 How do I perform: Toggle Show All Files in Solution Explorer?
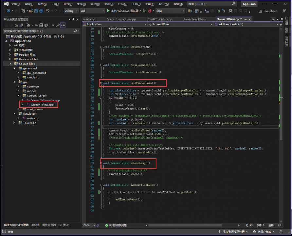pyautogui.click(x=46, y=25)
